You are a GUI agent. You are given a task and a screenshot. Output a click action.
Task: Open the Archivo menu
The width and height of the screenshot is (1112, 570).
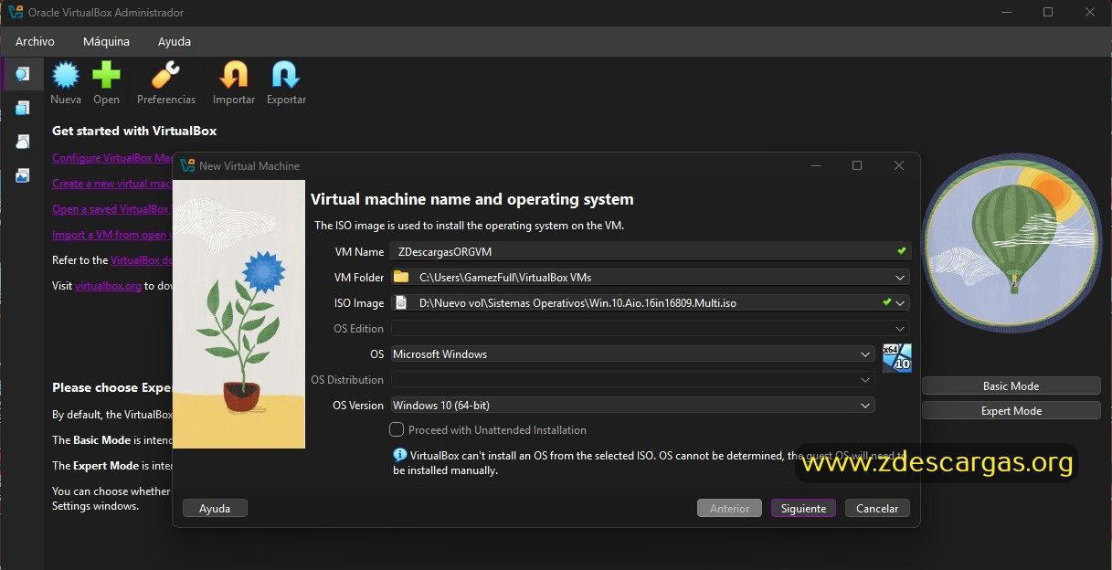click(x=35, y=41)
